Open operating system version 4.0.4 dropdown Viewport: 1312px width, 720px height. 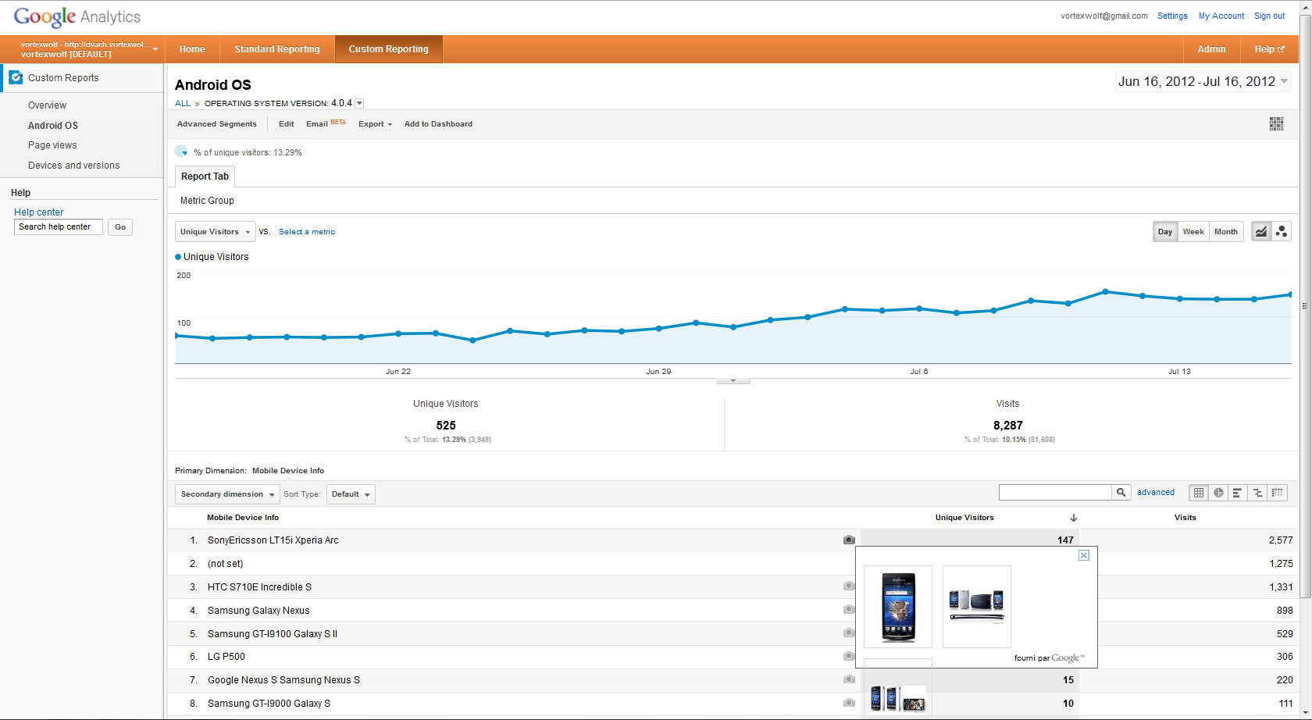coord(359,103)
